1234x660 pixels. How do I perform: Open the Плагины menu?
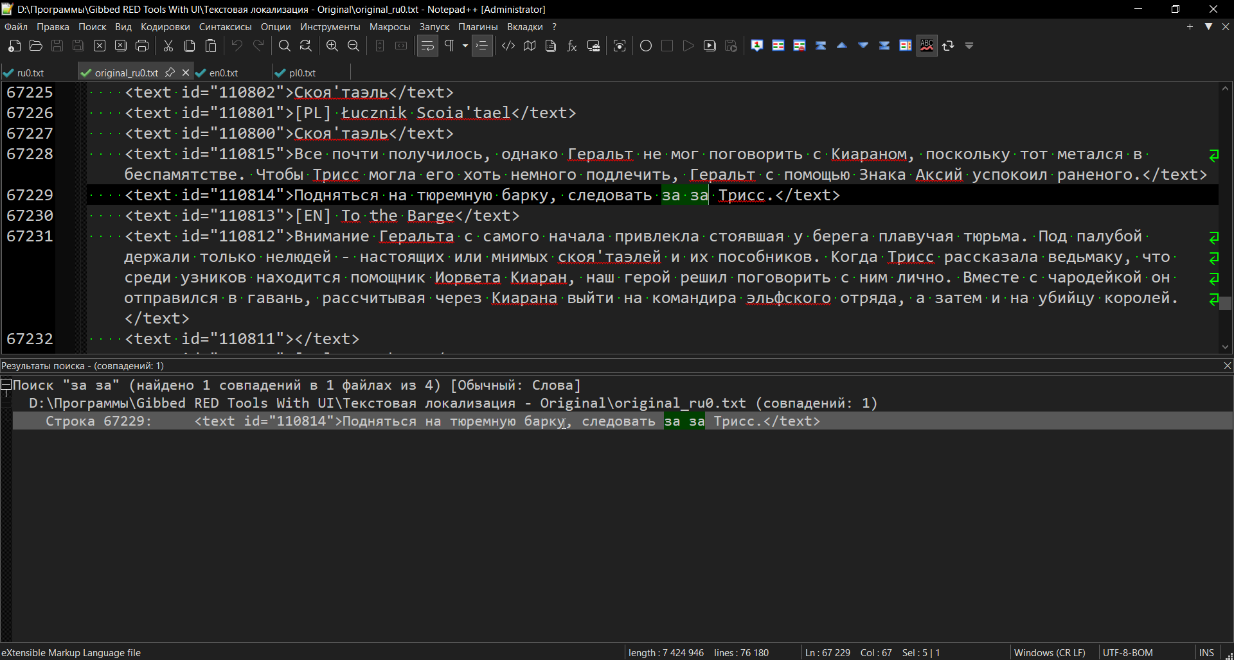(x=478, y=27)
